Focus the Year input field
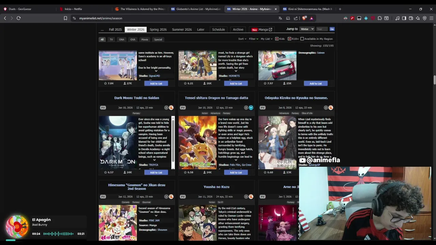This screenshot has height=245, width=436. pyautogui.click(x=322, y=29)
